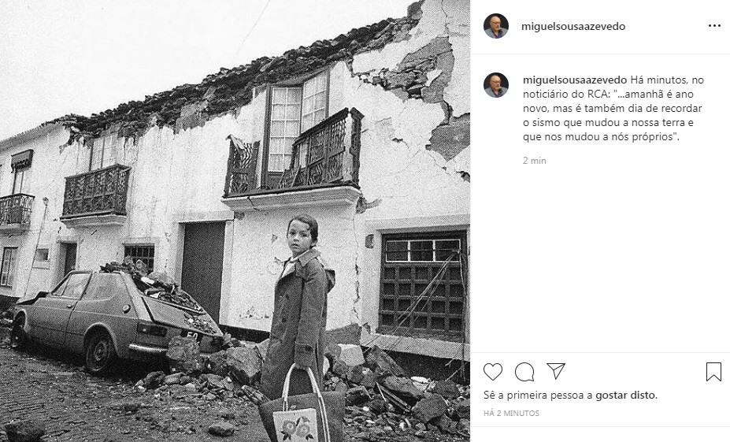Image resolution: width=730 pixels, height=442 pixels.
Task: Click the caption avatar next to the comment
Action: (x=496, y=85)
